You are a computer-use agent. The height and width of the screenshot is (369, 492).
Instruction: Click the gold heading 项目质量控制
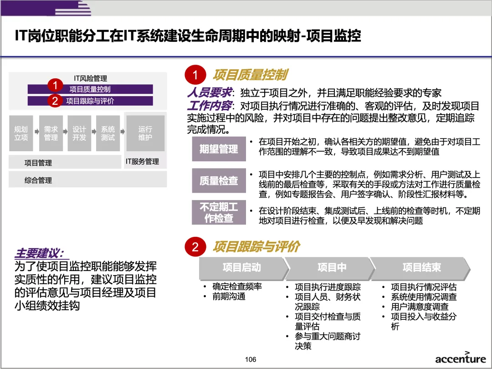point(251,75)
